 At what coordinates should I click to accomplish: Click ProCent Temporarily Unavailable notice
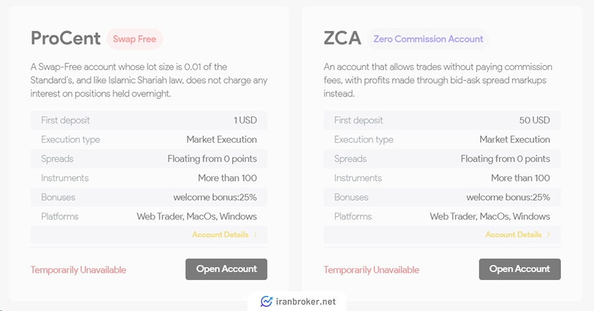pos(79,269)
